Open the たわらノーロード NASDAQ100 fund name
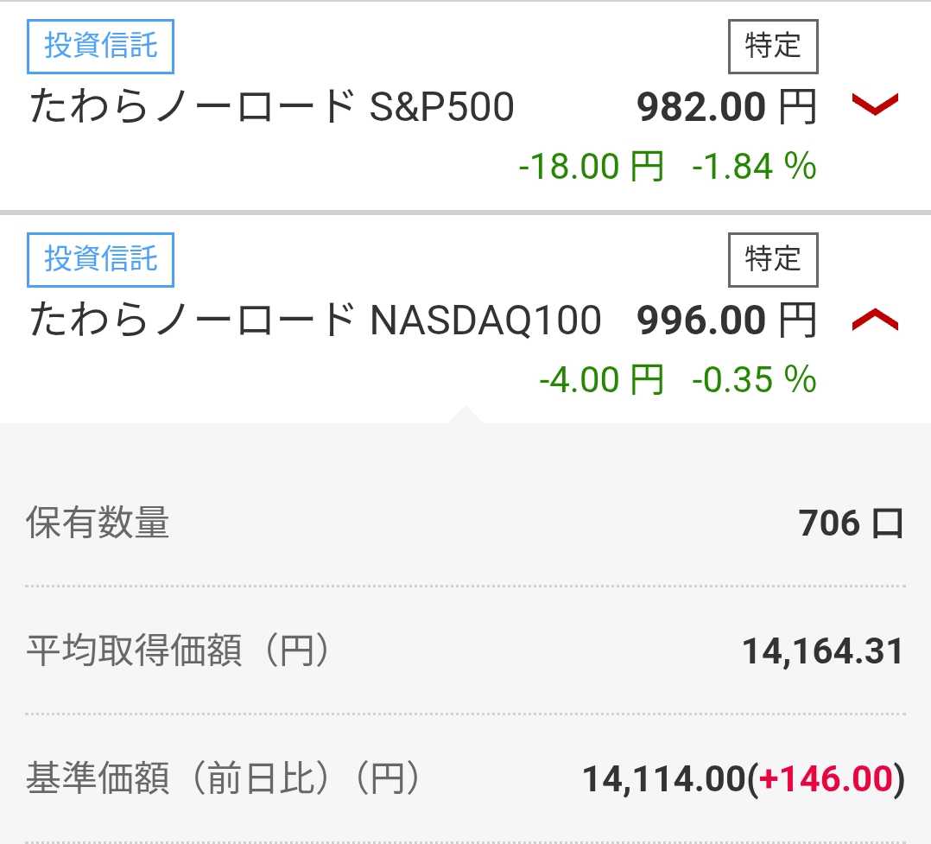This screenshot has height=844, width=931. 315,321
